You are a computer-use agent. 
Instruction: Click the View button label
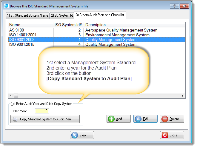[x=83, y=135]
